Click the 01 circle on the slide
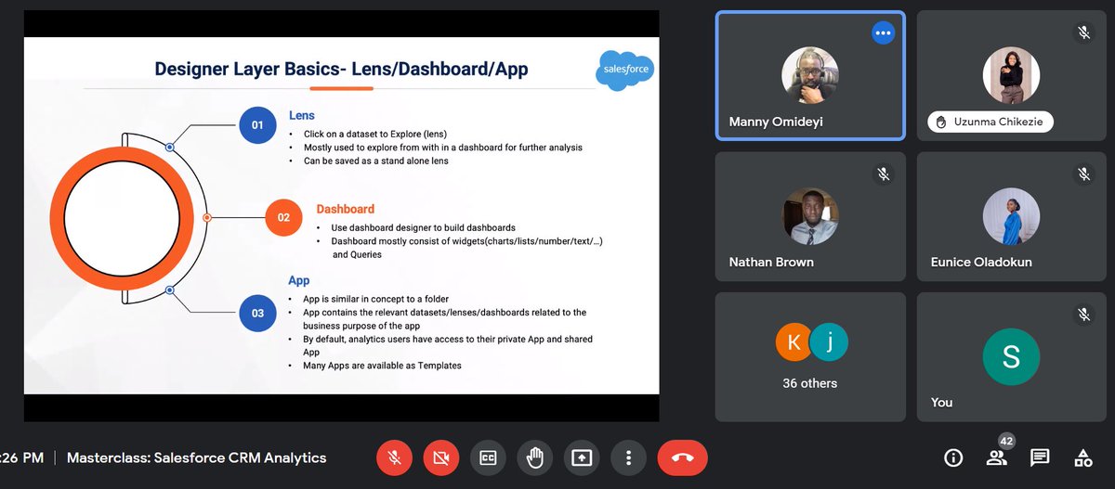 [257, 124]
